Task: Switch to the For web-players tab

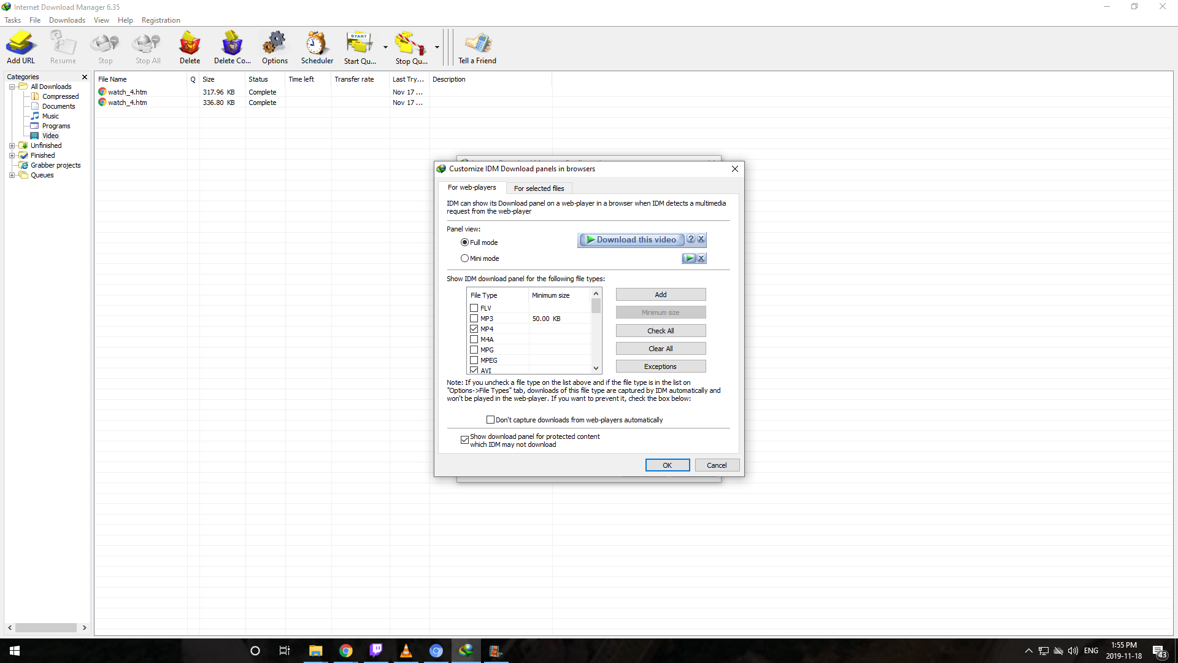Action: click(x=472, y=187)
